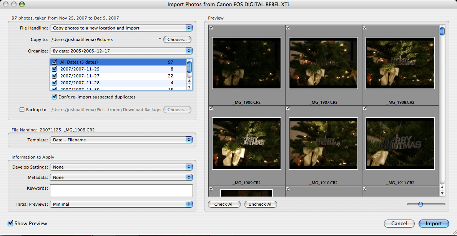
Task: Select the 2007/2007-11-27 date row
Action: (x=118, y=76)
